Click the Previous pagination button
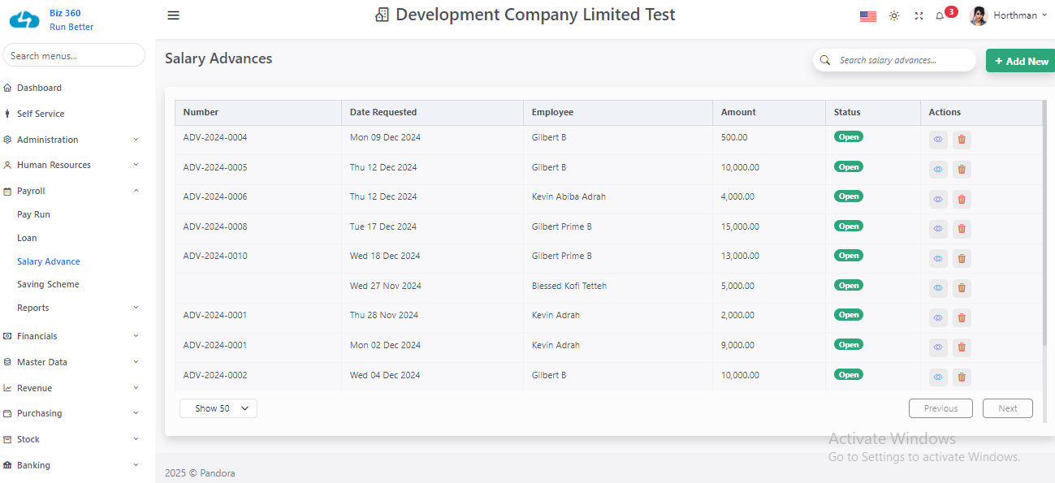This screenshot has height=483, width=1055. click(940, 408)
